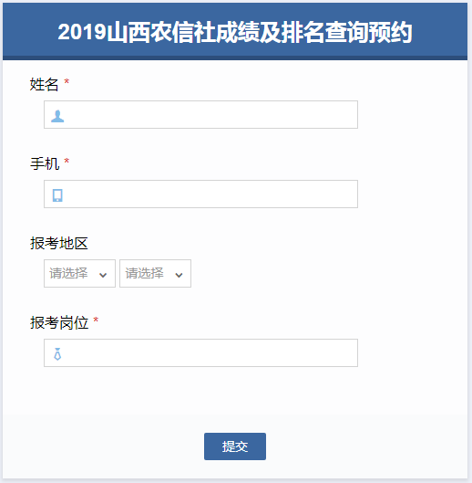Click the person icon in name field
The width and height of the screenshot is (472, 483).
(x=57, y=116)
